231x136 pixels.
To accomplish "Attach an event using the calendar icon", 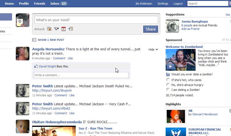I will (x=63, y=29).
